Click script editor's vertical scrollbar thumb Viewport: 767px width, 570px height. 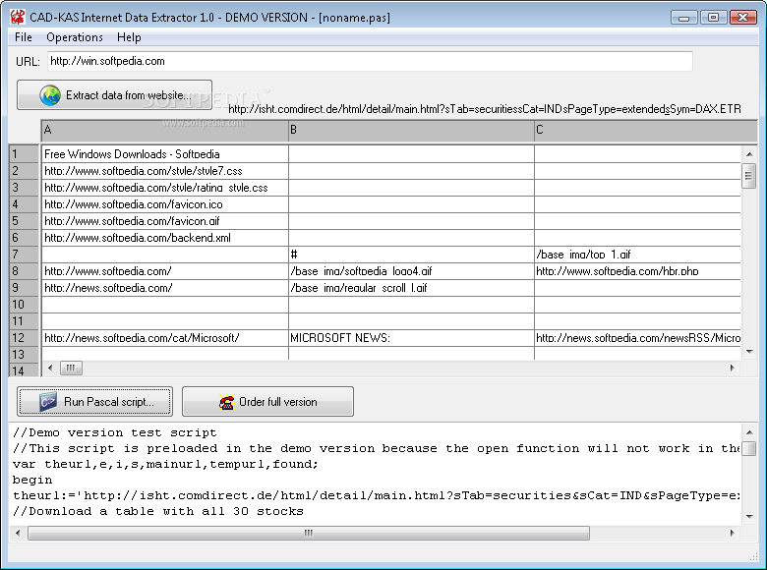(749, 448)
